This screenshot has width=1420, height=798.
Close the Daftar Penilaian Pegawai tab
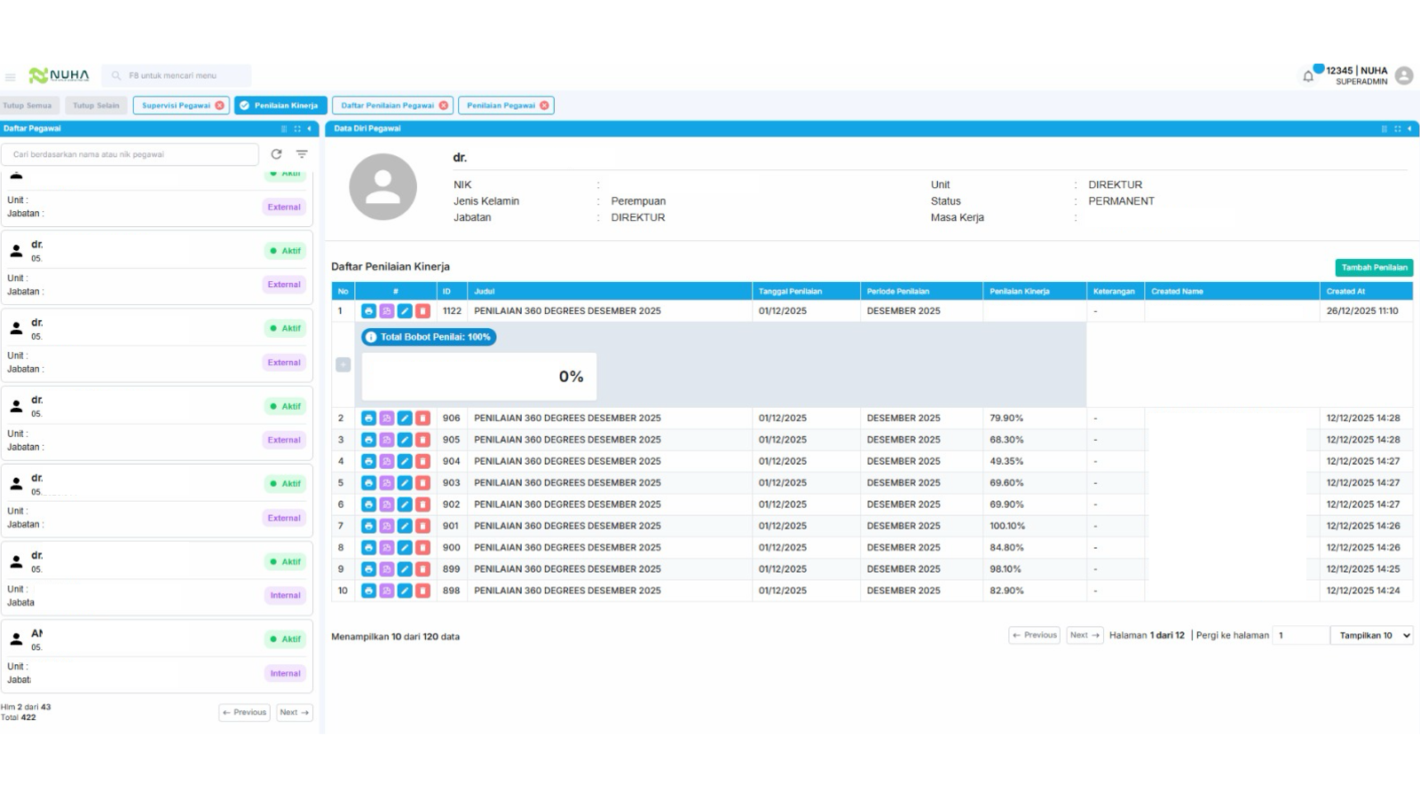click(444, 106)
